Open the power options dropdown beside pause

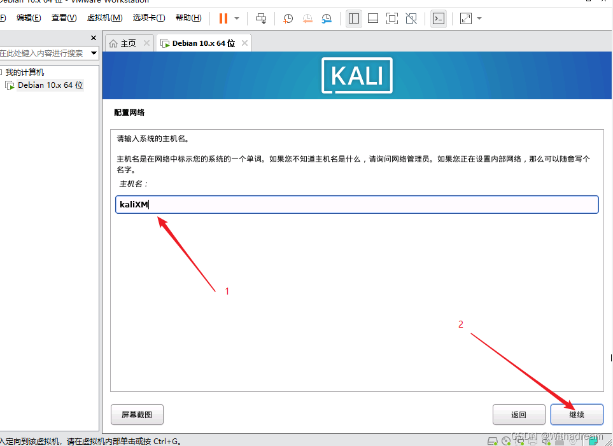pos(237,18)
